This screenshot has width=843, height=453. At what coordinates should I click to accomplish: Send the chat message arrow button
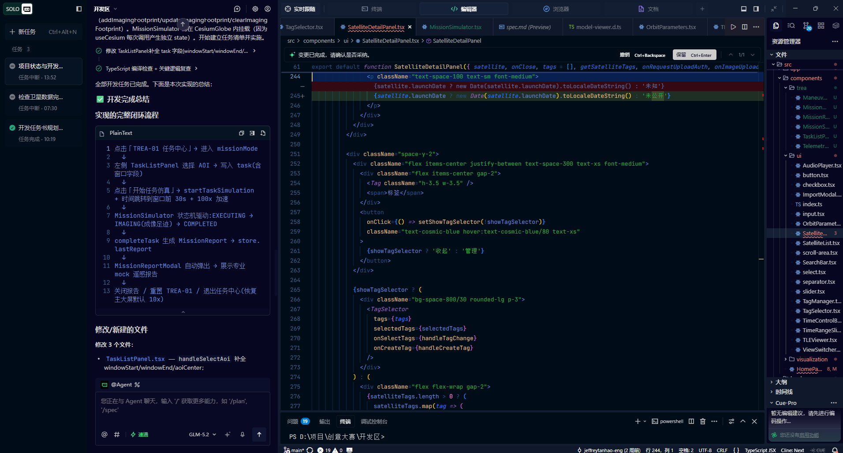click(x=259, y=434)
